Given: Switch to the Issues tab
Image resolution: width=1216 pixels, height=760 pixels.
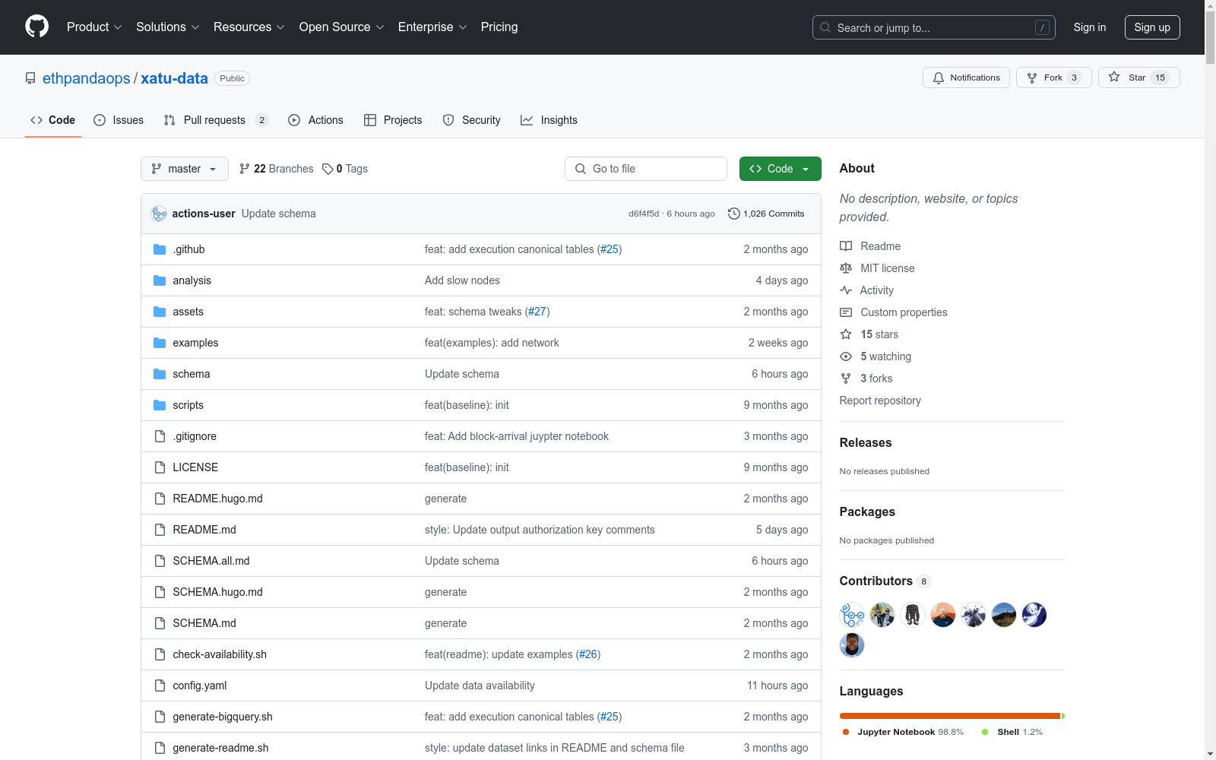Looking at the screenshot, I should [x=119, y=120].
